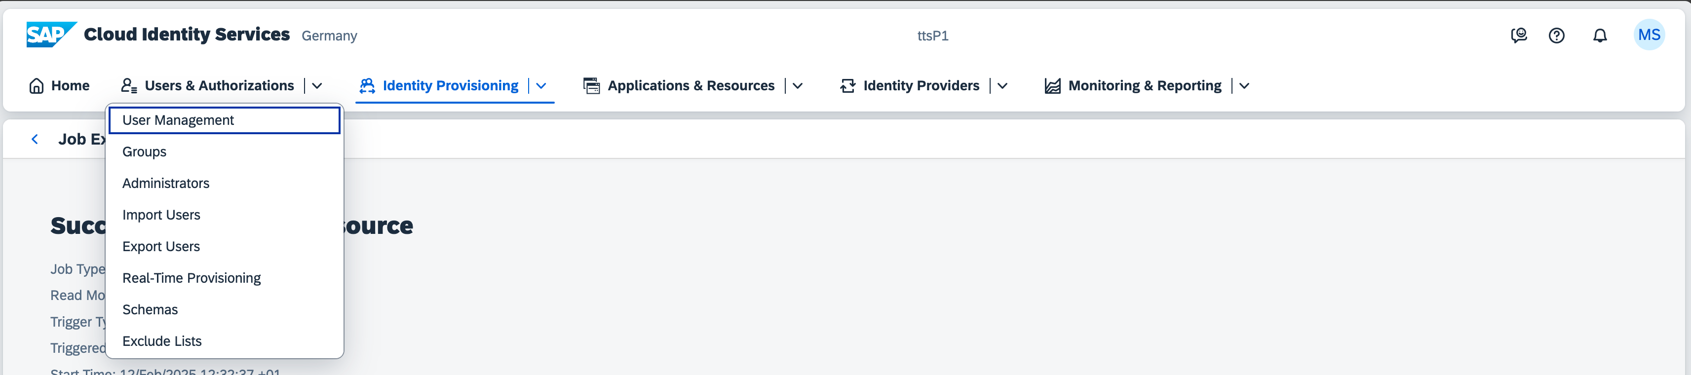The image size is (1691, 375).
Task: Expand the Applications & Resources dropdown arrow
Action: click(798, 86)
